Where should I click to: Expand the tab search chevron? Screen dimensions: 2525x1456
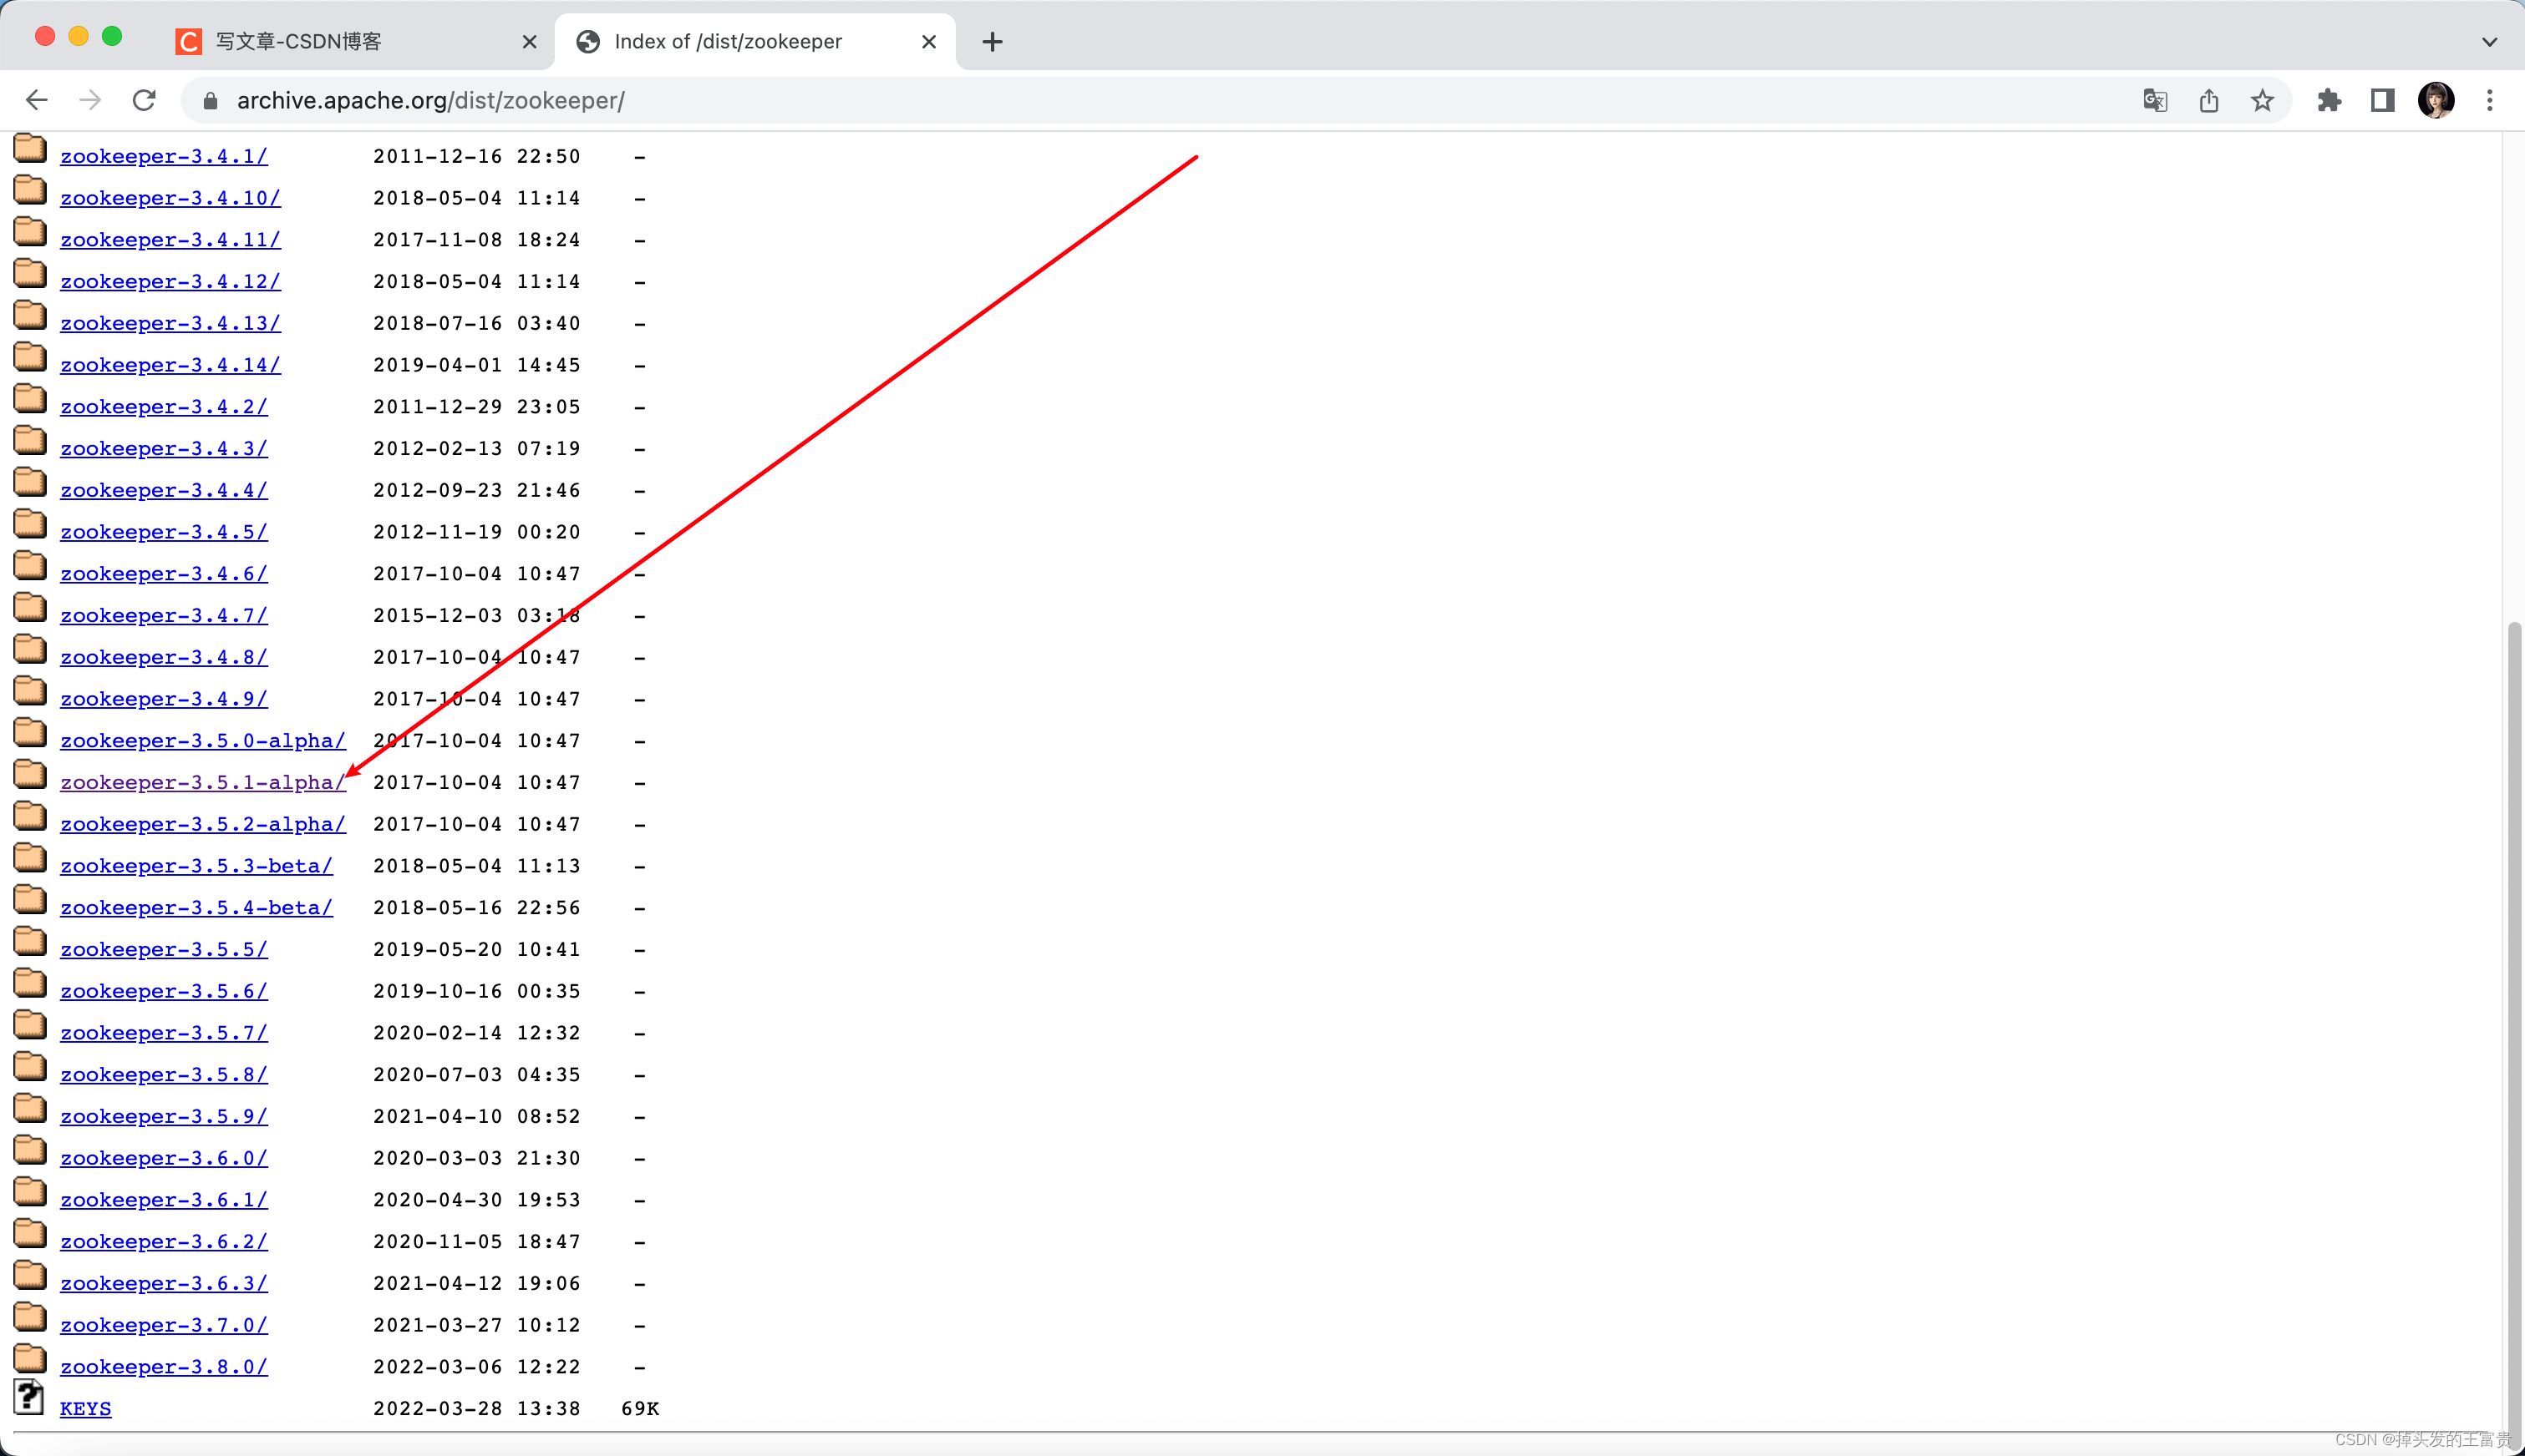2489,41
